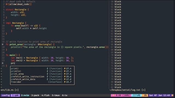Click the function icon in the print! row
The height and width of the screenshot is (98, 175).
tap(47, 69)
